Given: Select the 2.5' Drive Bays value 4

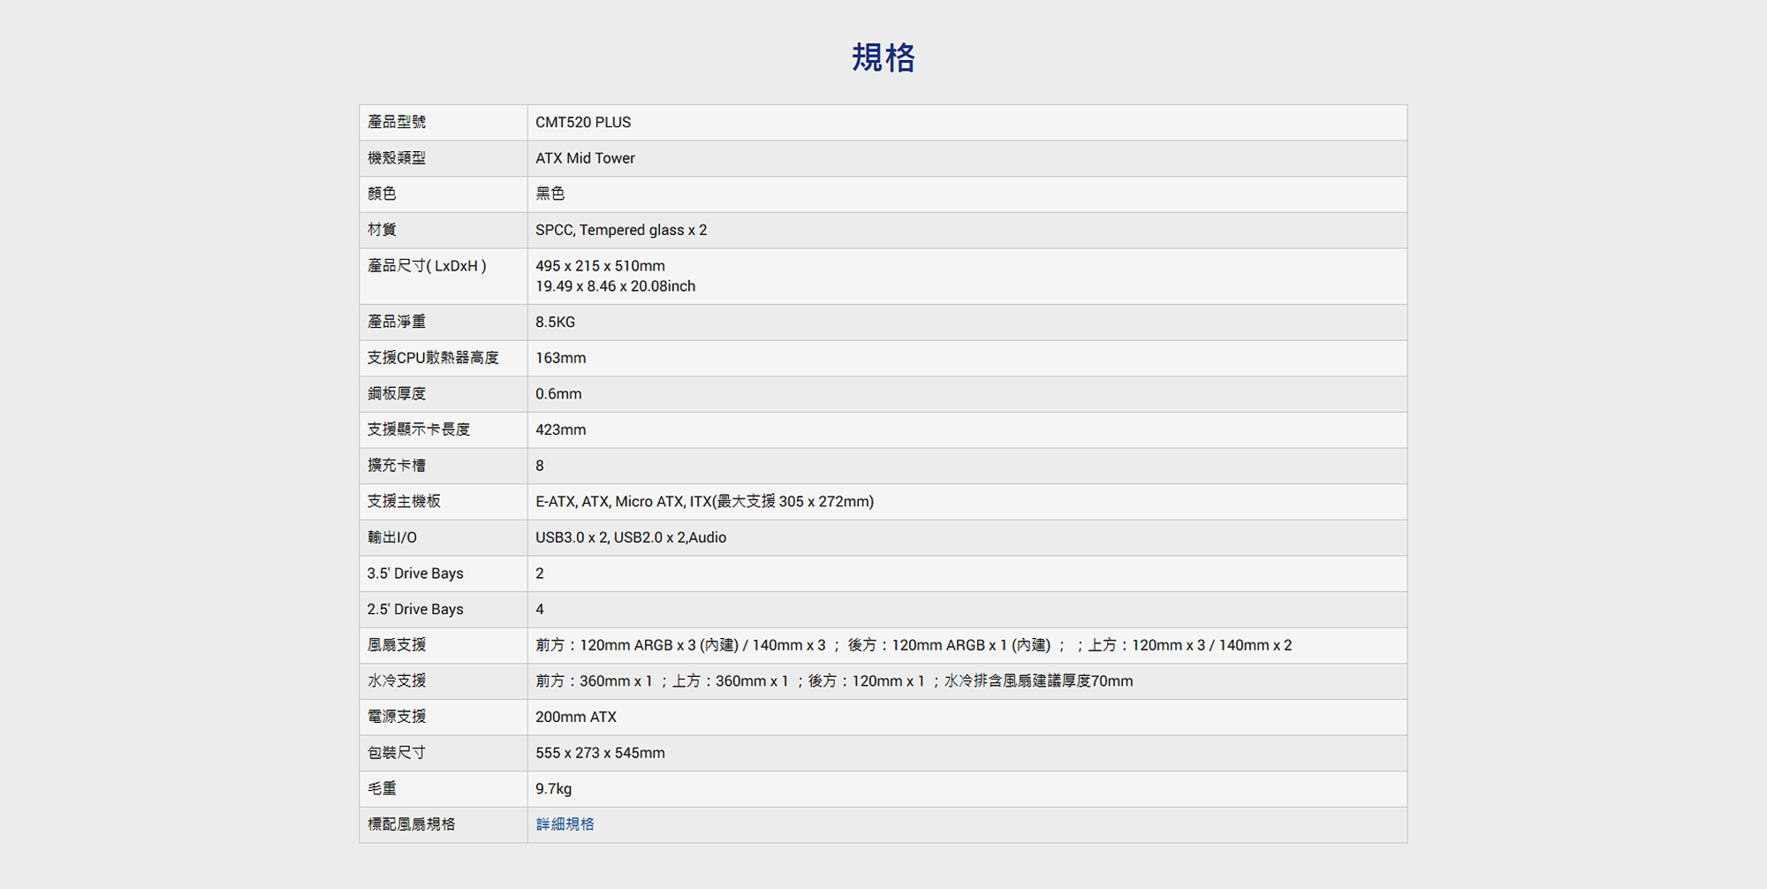Looking at the screenshot, I should pos(540,610).
